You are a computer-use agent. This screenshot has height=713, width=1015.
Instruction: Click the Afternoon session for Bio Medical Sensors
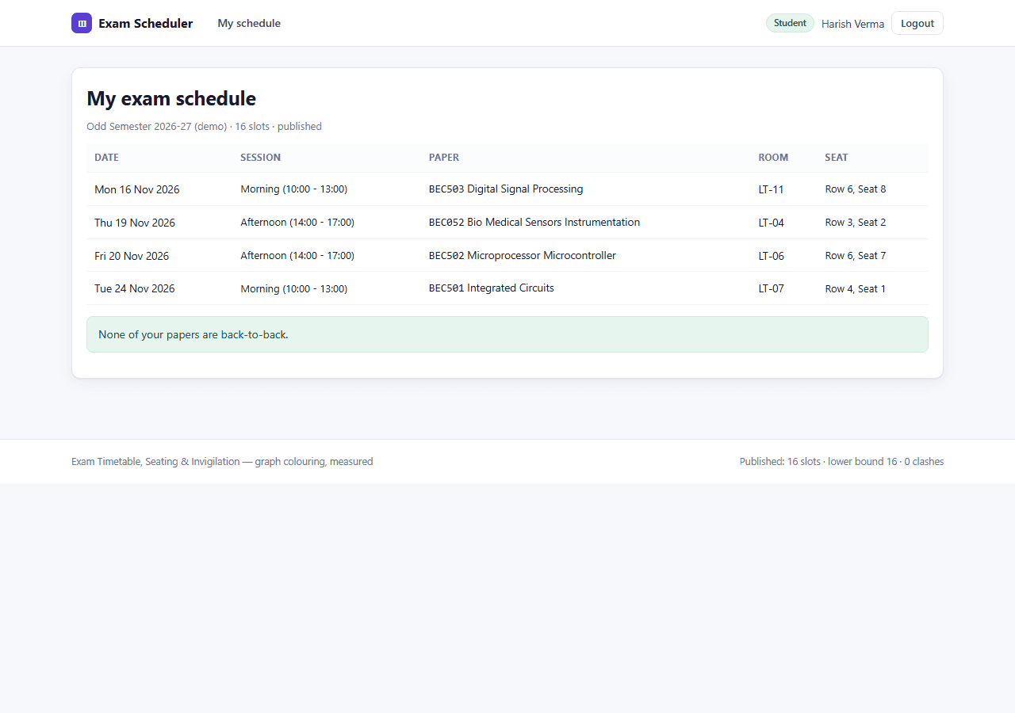click(297, 223)
